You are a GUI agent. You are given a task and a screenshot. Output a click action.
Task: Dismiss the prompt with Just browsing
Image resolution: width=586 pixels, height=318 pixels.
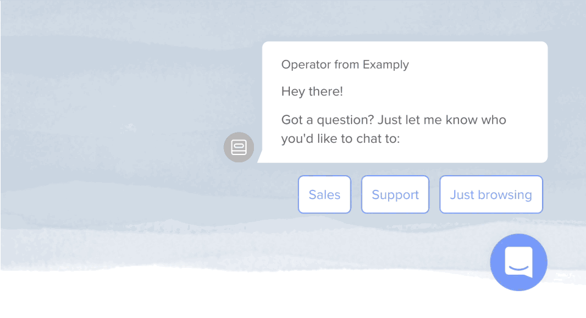(491, 194)
